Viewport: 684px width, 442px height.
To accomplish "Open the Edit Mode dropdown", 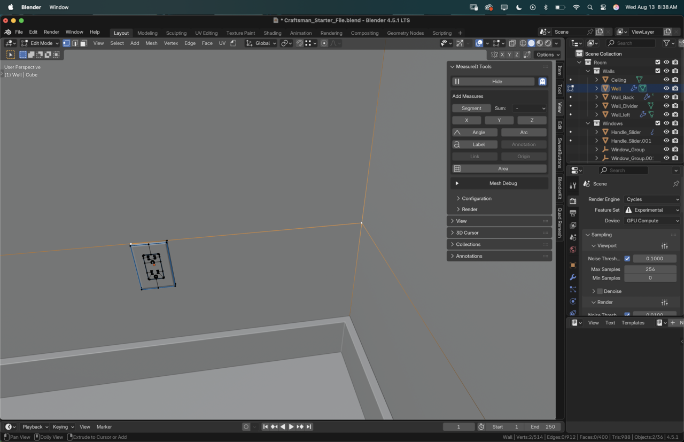I will click(x=40, y=43).
